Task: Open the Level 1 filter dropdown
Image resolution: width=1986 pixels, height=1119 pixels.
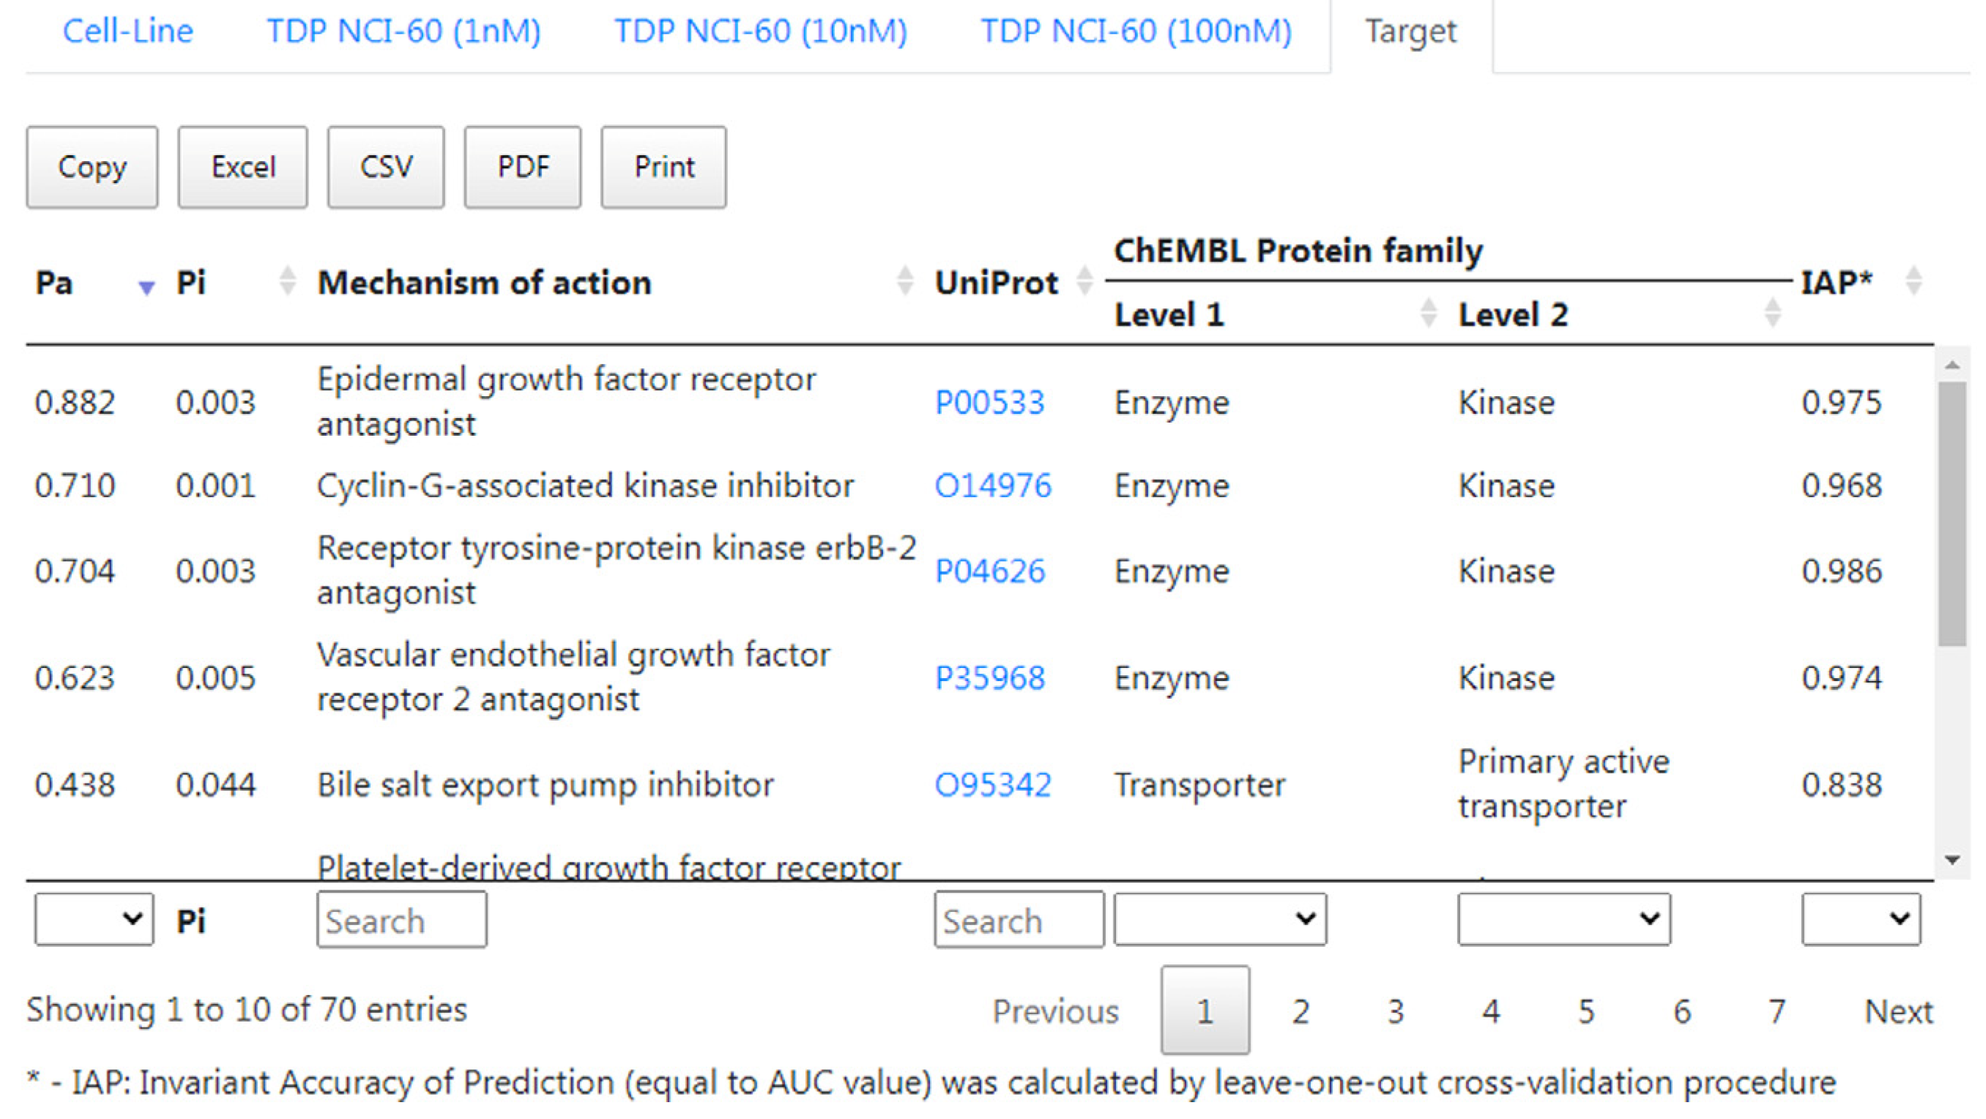Action: pos(1220,919)
